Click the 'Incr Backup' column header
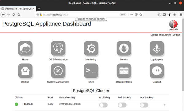Screen dimensions: 184x111 [x=146, y=98]
